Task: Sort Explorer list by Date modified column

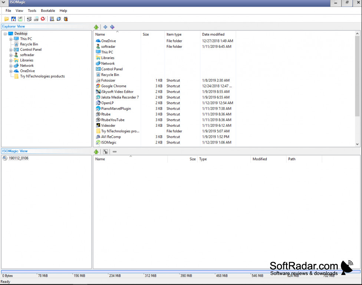Action: pos(218,34)
